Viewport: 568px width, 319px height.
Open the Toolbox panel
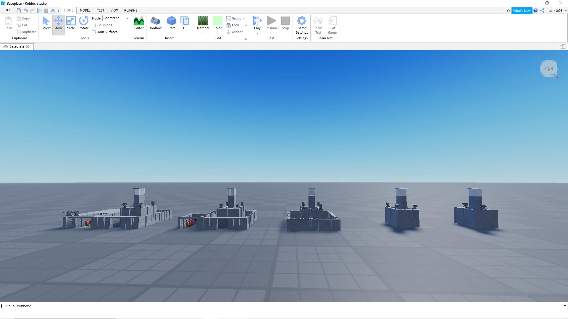tap(155, 23)
